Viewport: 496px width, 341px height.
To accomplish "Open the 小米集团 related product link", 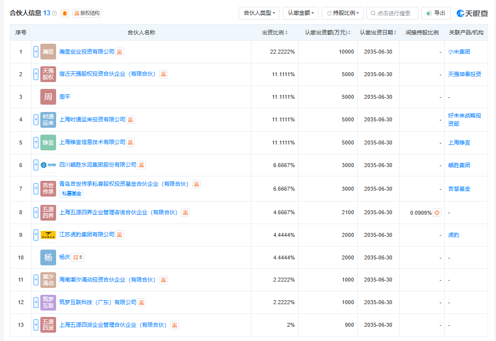I will pos(459,52).
